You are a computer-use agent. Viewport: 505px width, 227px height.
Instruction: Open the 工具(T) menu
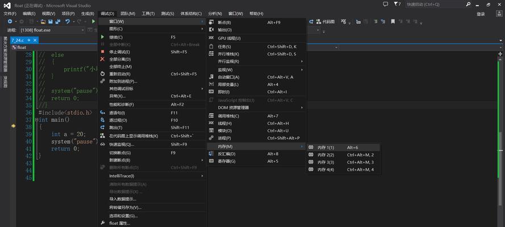148,14
